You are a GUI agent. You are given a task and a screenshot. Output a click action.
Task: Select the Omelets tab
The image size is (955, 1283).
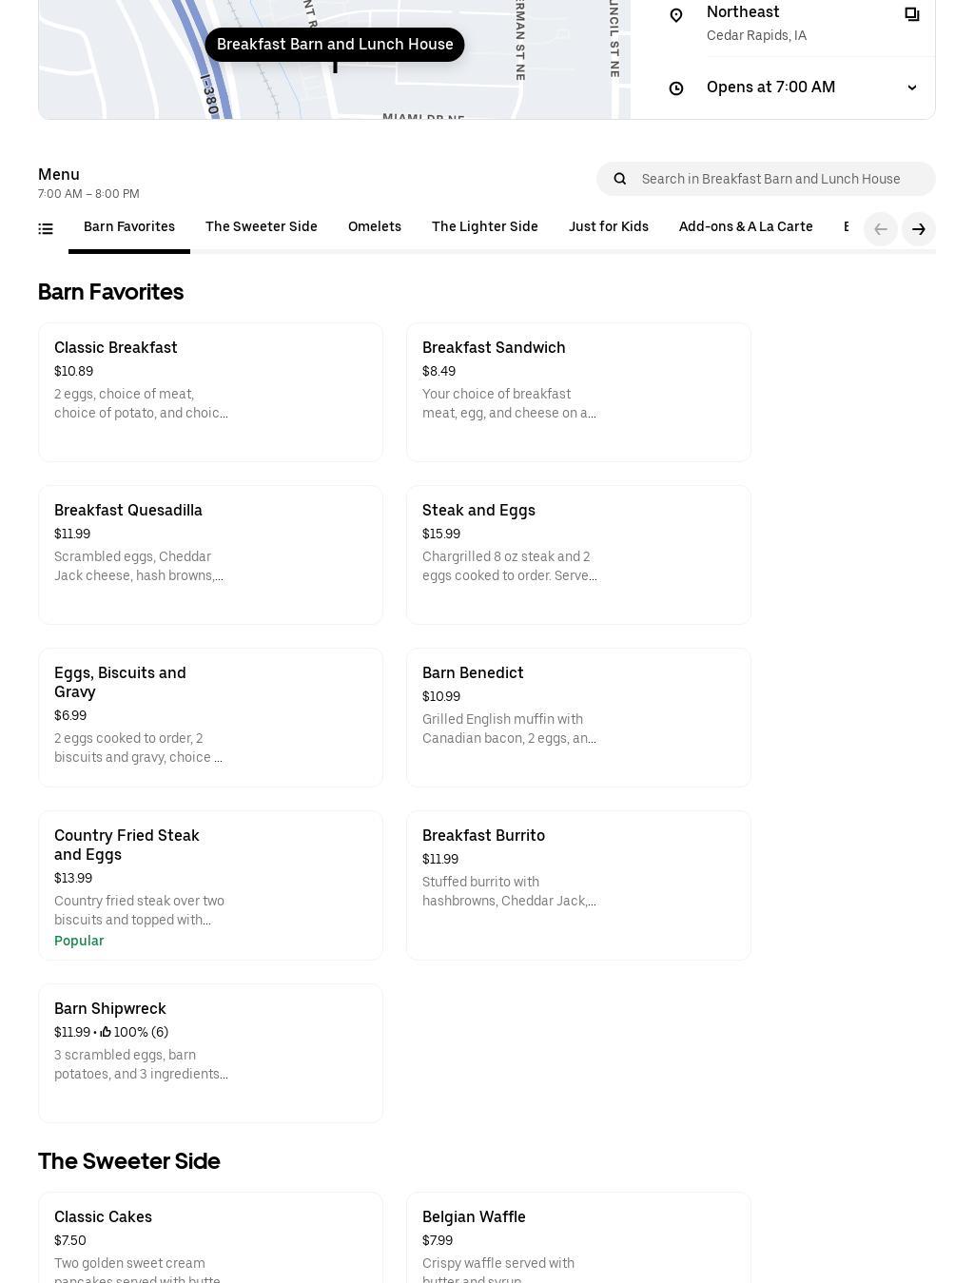click(x=374, y=227)
